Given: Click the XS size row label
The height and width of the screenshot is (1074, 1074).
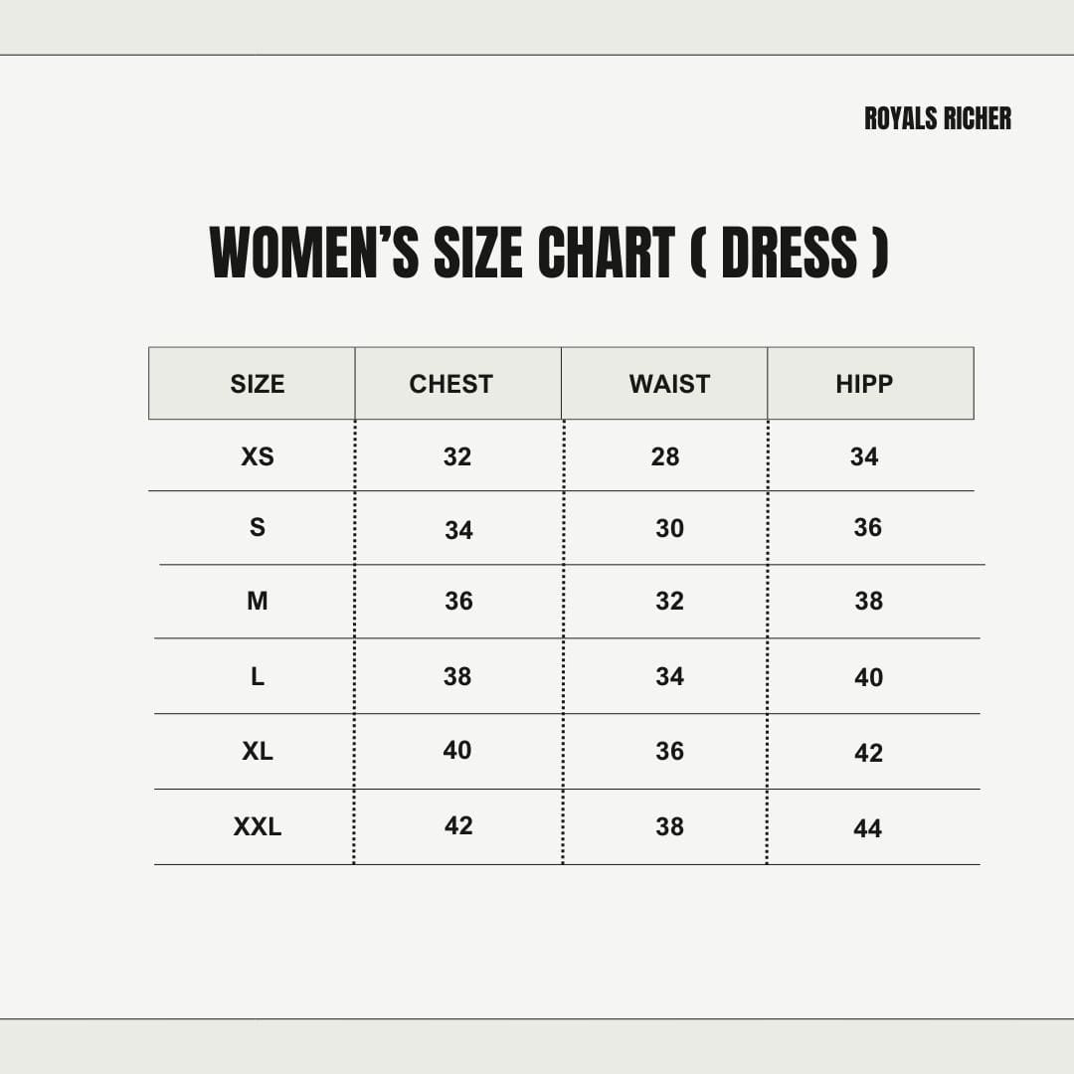Looking at the screenshot, I should click(257, 456).
